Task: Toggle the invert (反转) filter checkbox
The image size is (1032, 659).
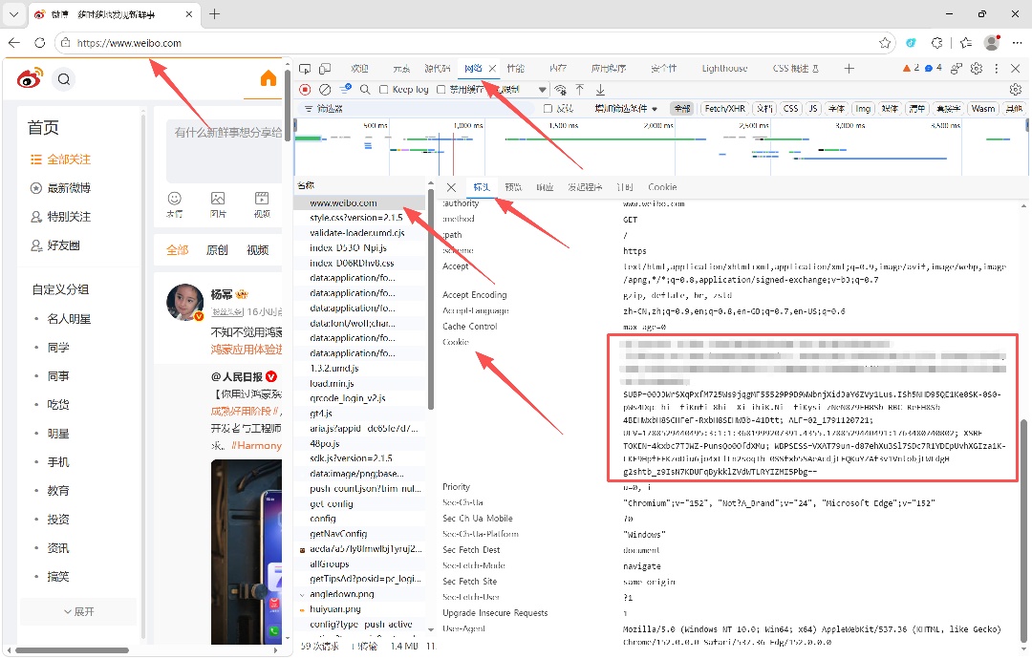Action: tap(548, 109)
